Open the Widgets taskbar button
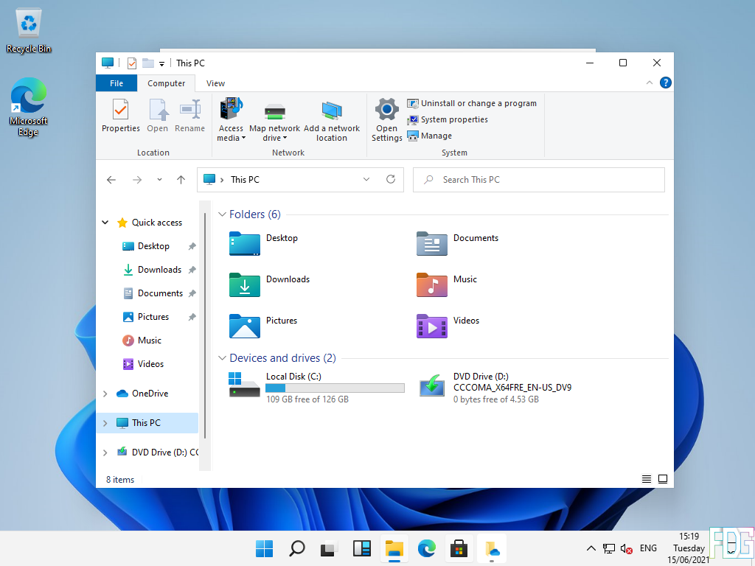 pyautogui.click(x=361, y=548)
